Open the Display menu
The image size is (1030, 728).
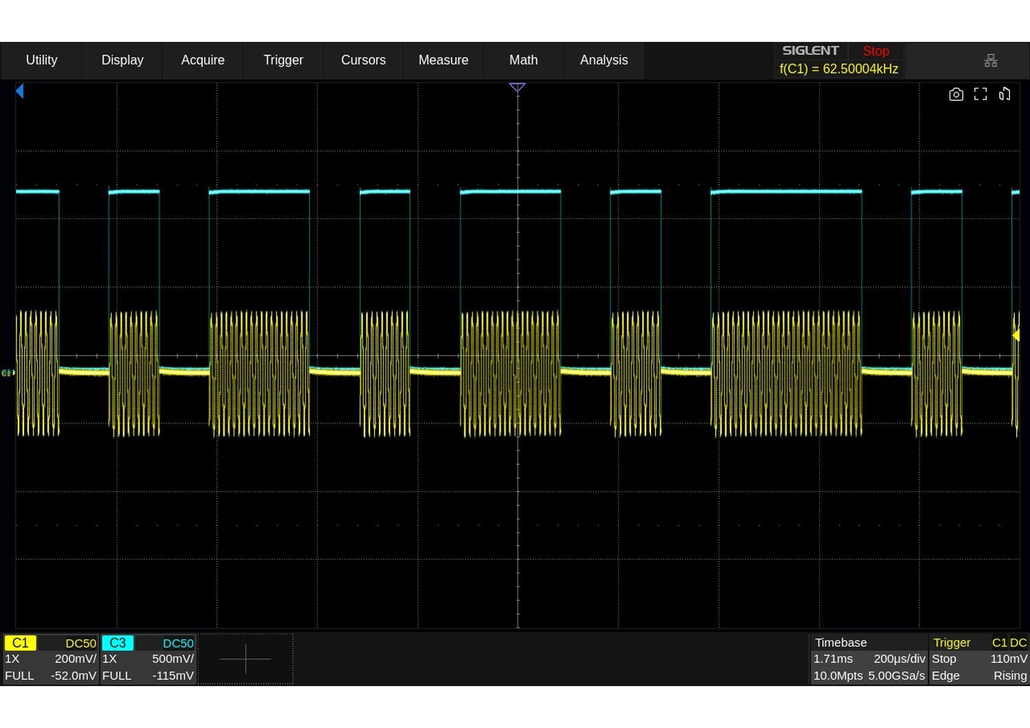click(122, 60)
